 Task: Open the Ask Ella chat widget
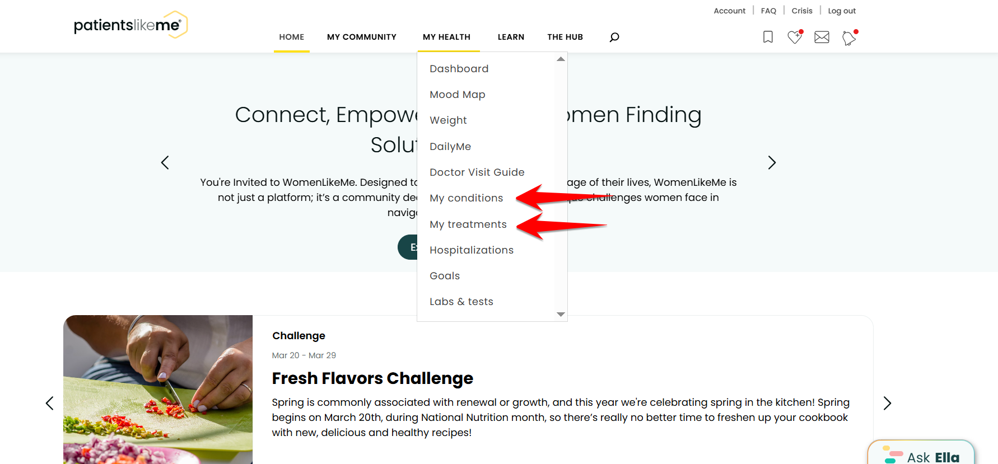921,454
